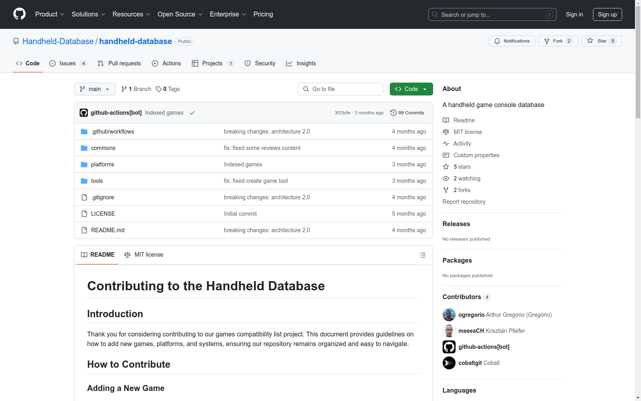Click the tag icon next to 0 Tags
This screenshot has width=641, height=401.
(x=159, y=89)
